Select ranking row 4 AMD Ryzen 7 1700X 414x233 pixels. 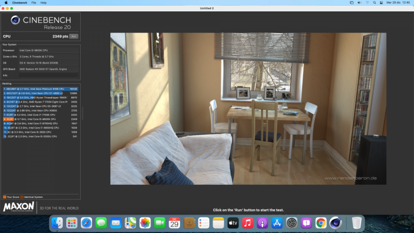click(40, 102)
